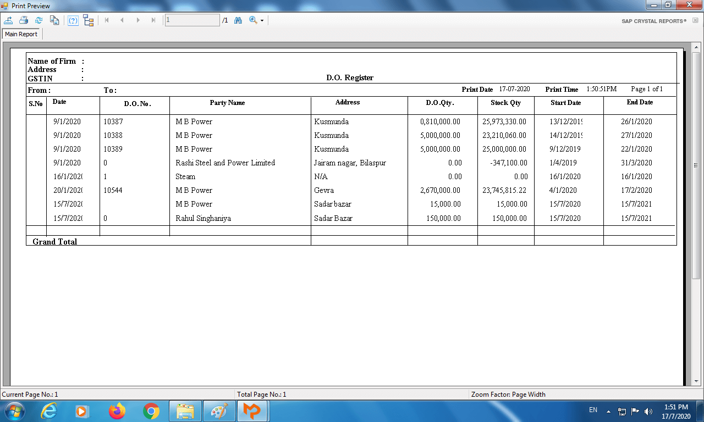This screenshot has height=422, width=704.
Task: Click the scrollbar down arrow
Action: pyautogui.click(x=696, y=381)
